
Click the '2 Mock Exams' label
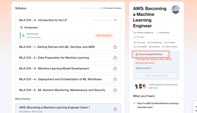(x=171, y=47)
